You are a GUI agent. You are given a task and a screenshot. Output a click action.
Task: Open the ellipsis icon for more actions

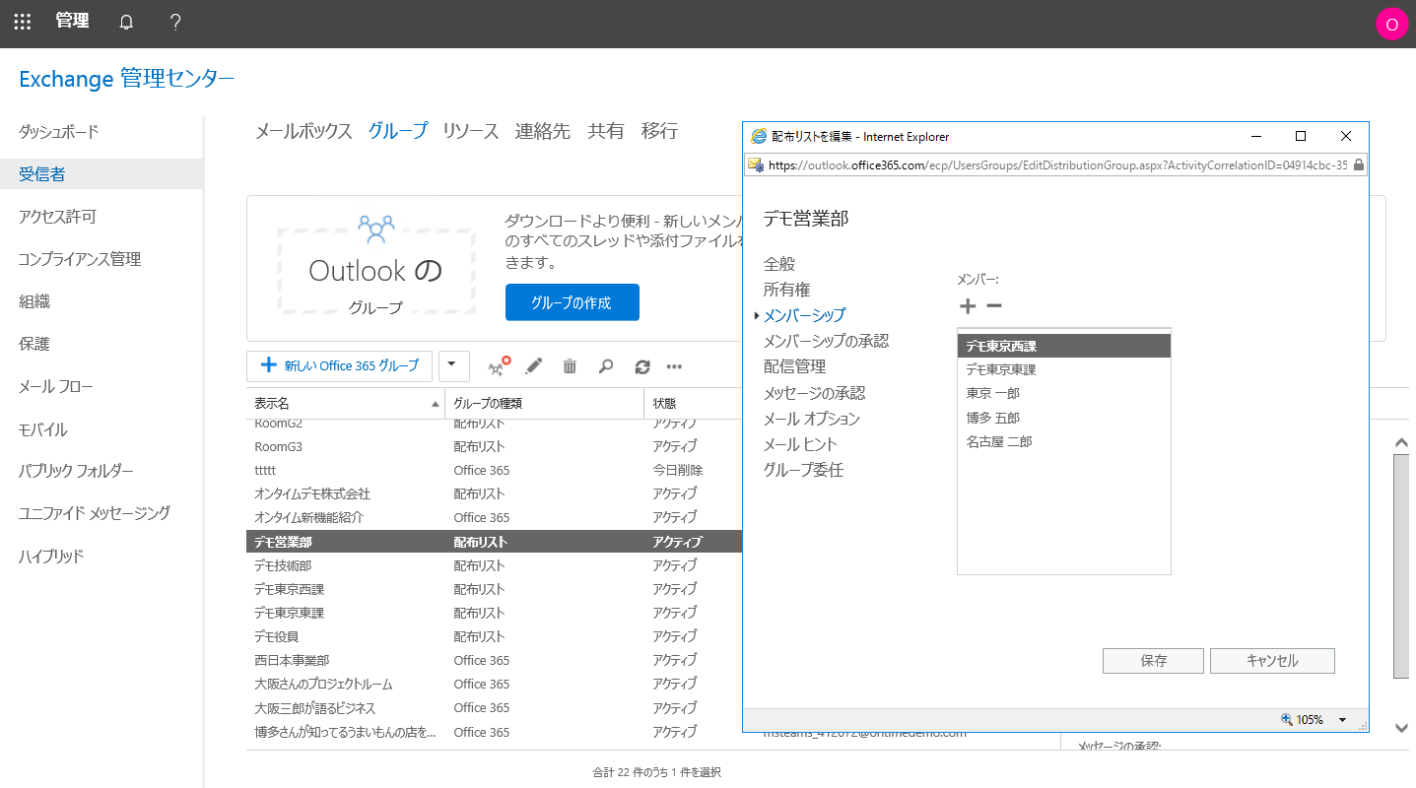coord(675,365)
